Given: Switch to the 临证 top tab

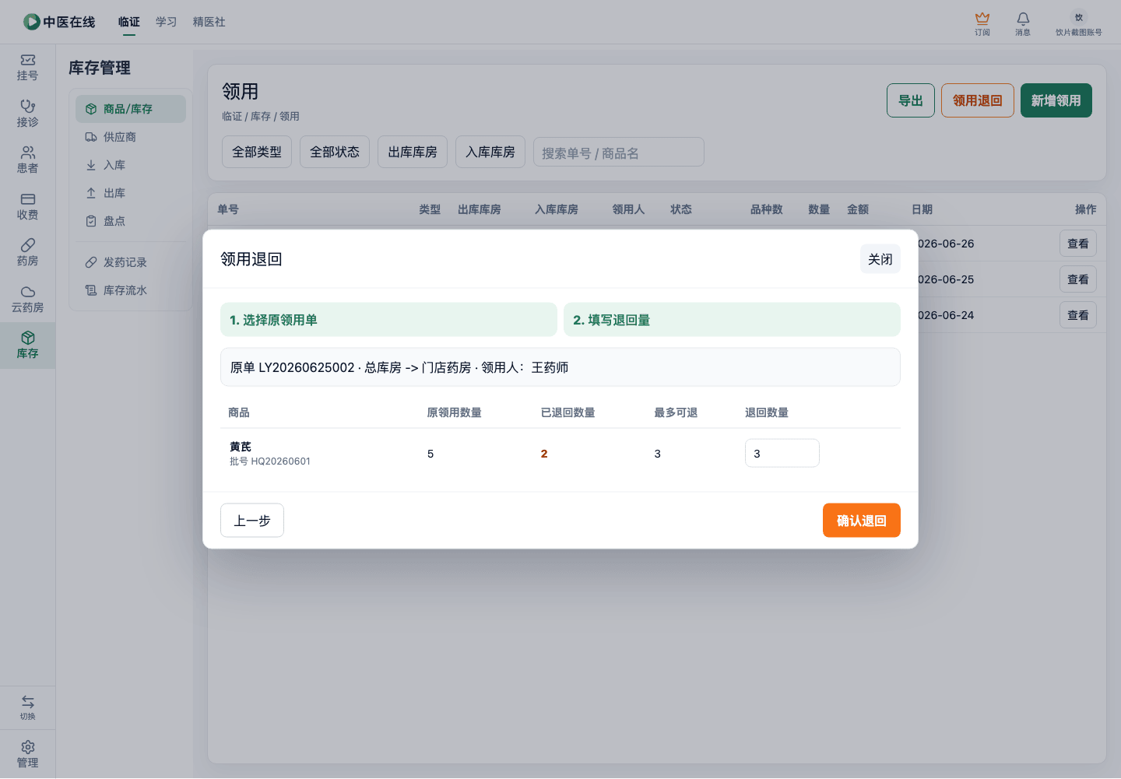Looking at the screenshot, I should point(129,22).
